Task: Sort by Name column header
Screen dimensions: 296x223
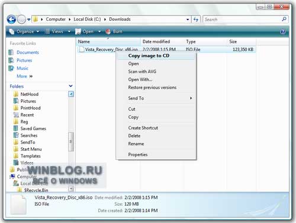Action: pyautogui.click(x=108, y=41)
